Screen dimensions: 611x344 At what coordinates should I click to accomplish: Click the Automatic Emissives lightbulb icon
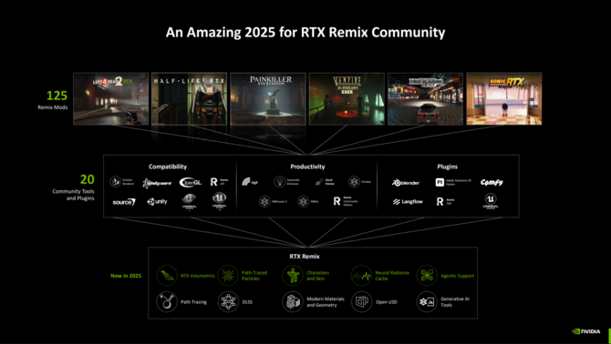(279, 181)
